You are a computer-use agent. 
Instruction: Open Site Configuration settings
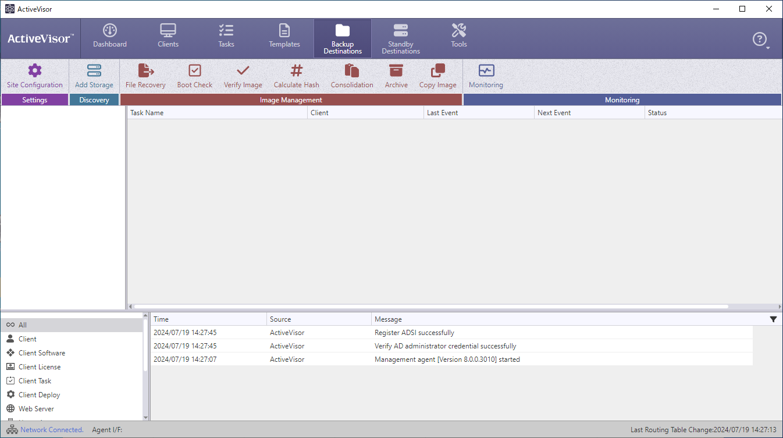click(x=35, y=76)
